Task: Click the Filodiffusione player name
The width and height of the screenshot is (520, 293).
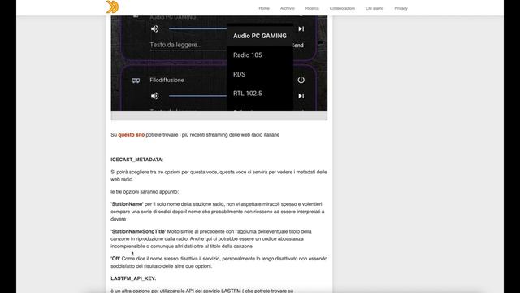Action: click(x=167, y=80)
